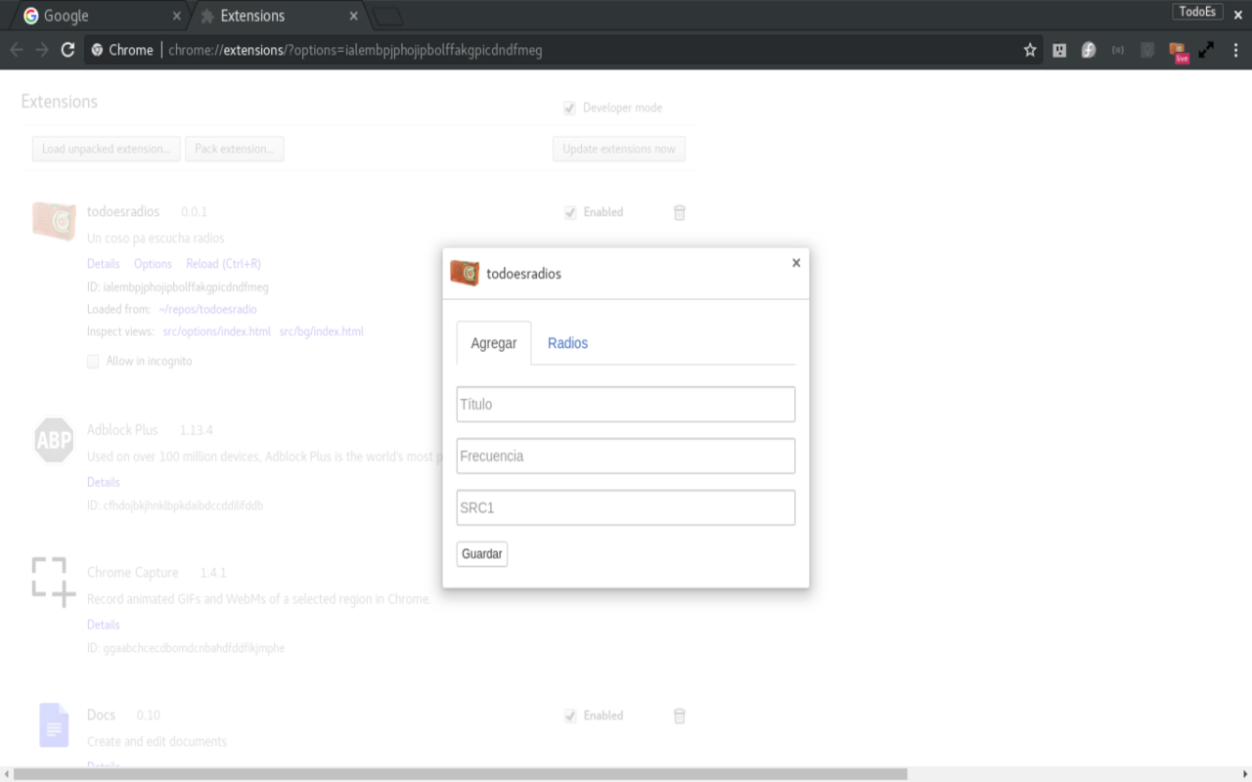Click the curly-braces extension icon
Screen dimensions: 1252x782
click(1118, 50)
